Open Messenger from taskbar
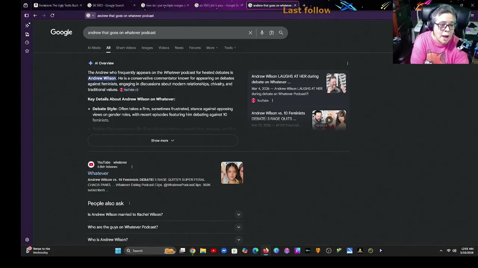Viewport: 478px width, 268px height. [x=224, y=251]
